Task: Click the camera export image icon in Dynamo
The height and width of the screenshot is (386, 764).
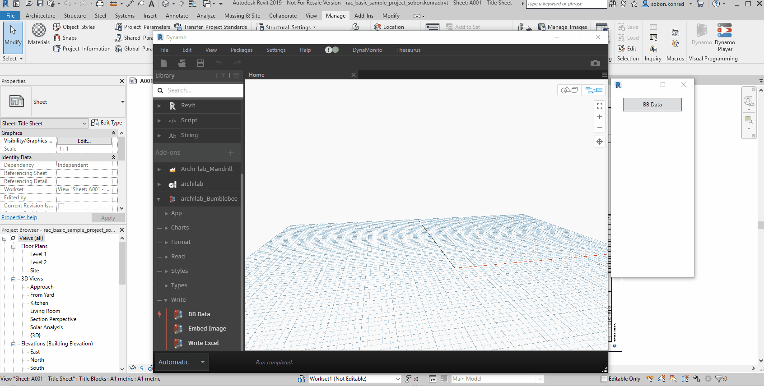Action: [x=596, y=63]
